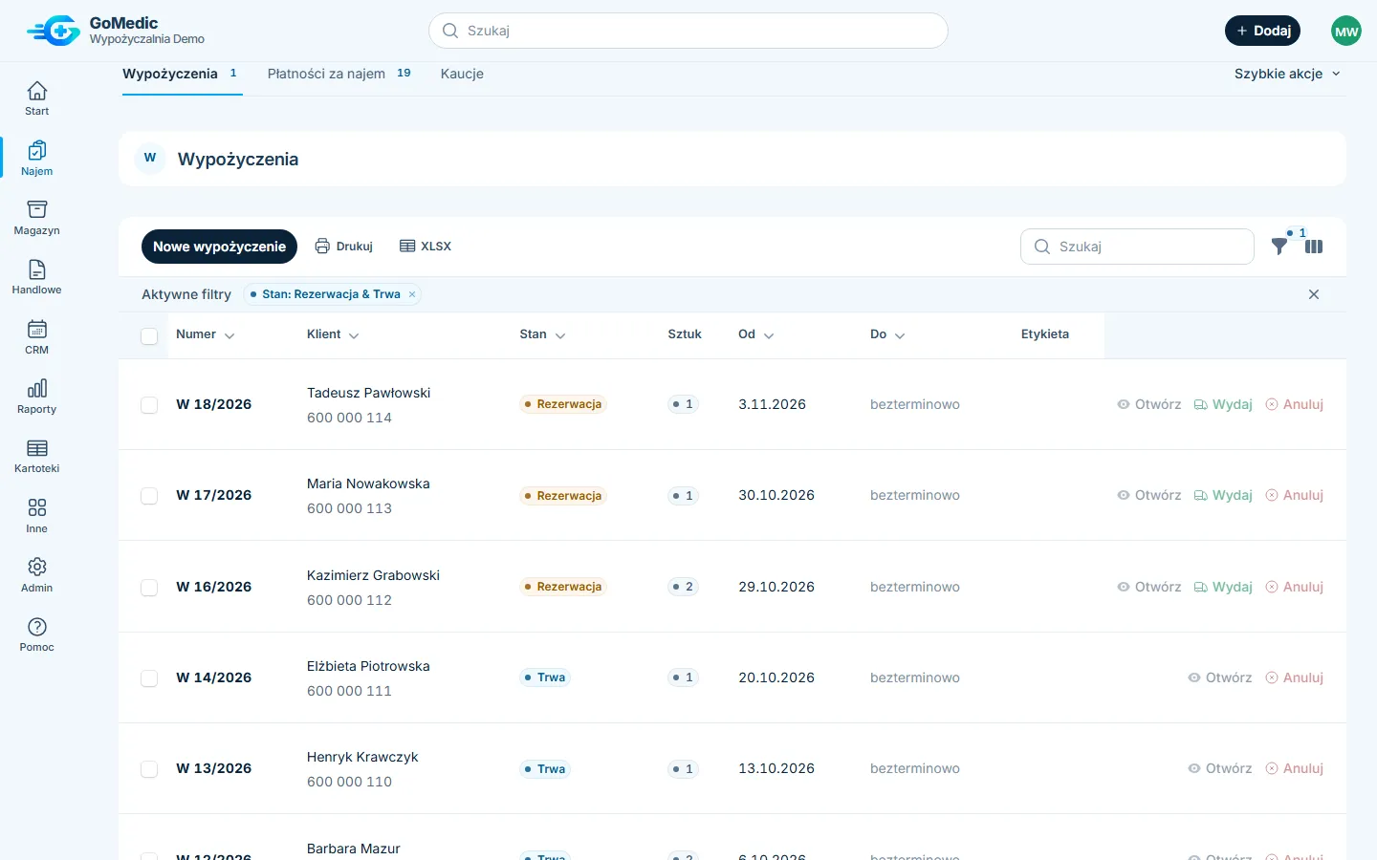Check the row W 17/2026
Viewport: 1377px width, 860px height.
149,496
